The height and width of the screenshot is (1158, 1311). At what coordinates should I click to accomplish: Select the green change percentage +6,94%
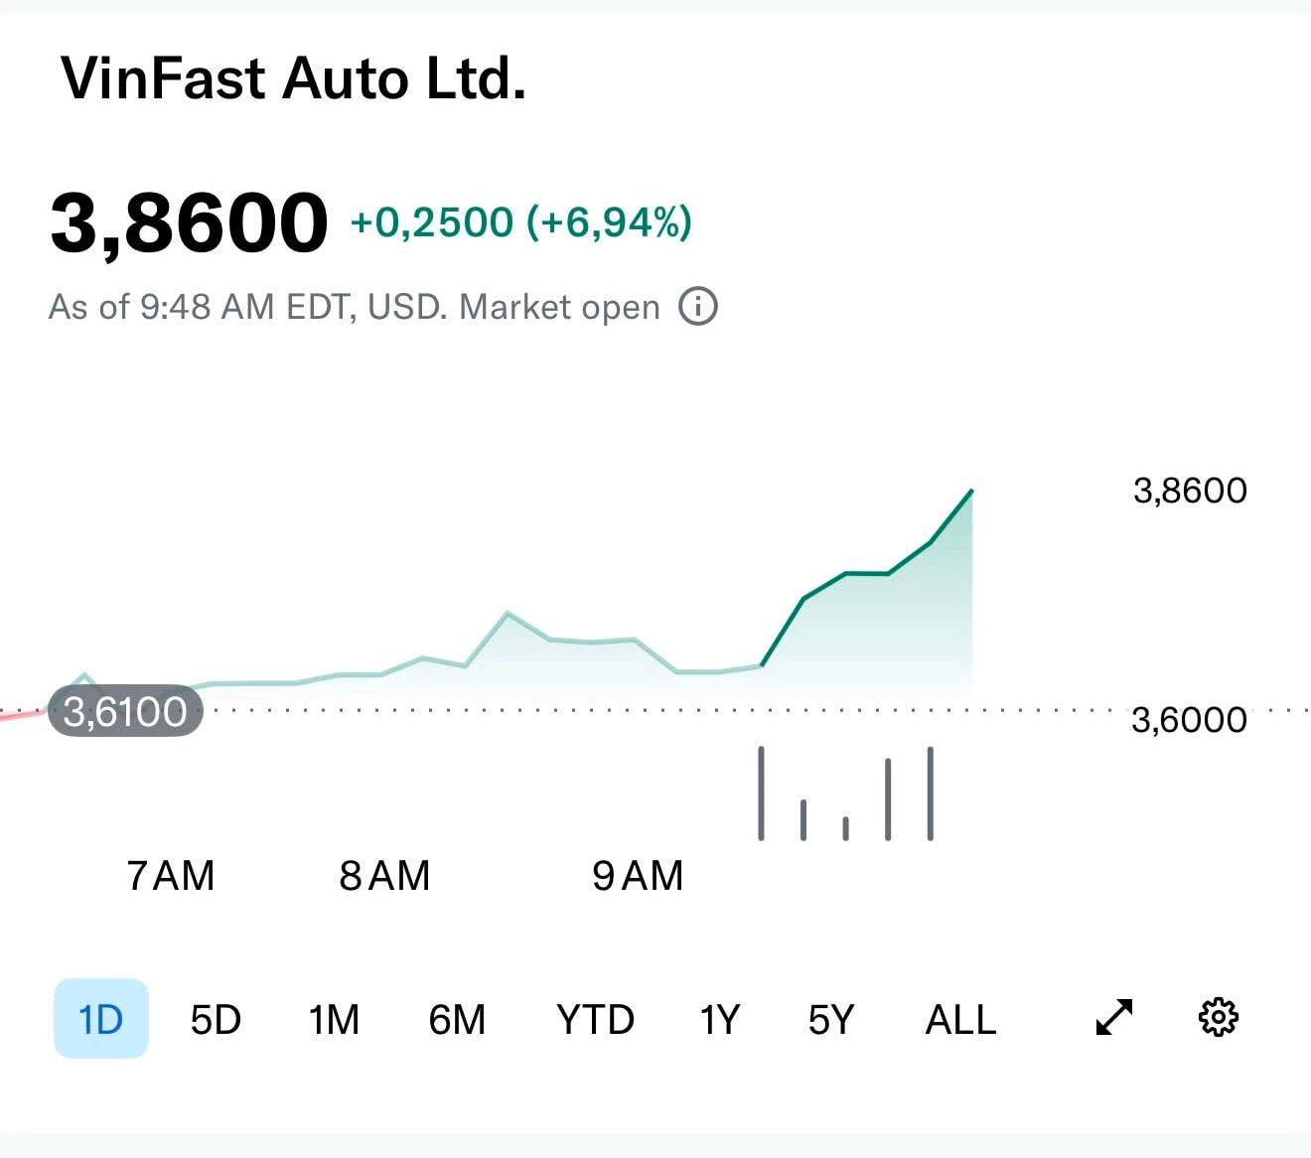coord(604,222)
